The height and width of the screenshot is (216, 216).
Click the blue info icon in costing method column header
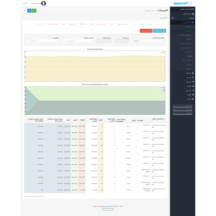[117, 121]
